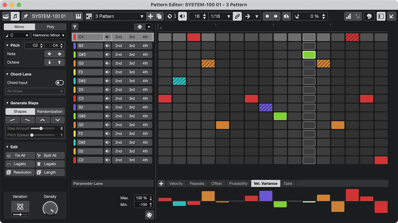
Task: Toggle acoustic feedback speaker in toolbar
Action: point(182,16)
